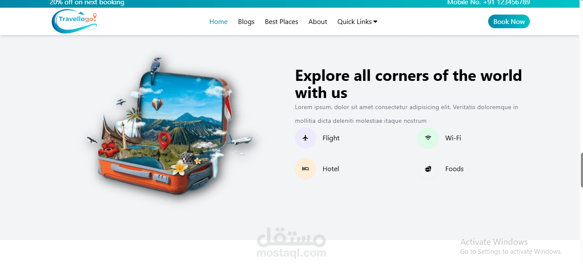The width and height of the screenshot is (583, 264).
Task: Click the Foods bowl icon
Action: [428, 169]
